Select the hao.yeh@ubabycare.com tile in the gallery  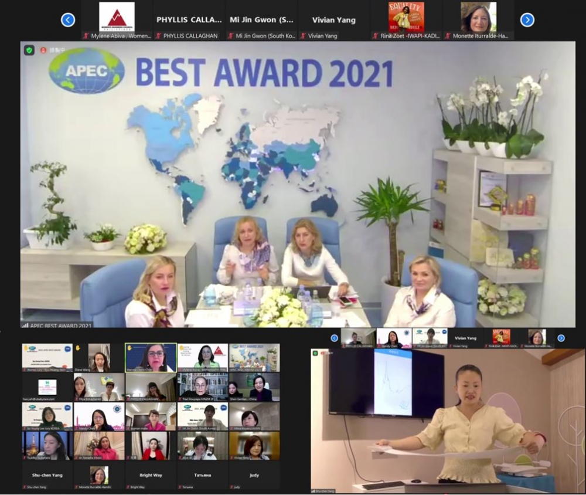click(x=47, y=387)
